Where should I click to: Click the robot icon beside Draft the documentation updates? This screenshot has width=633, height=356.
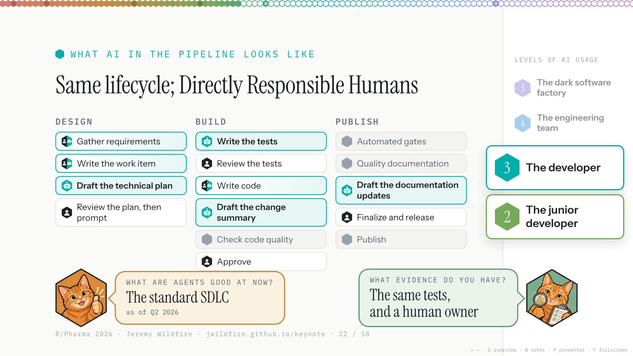point(347,190)
